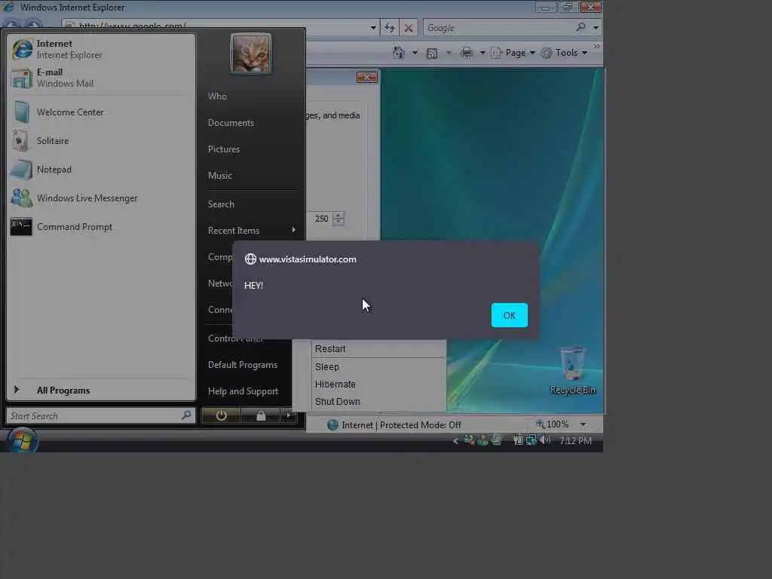Click the Messenger tray icon

[x=482, y=440]
